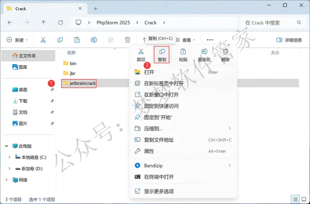Open the three-dots more options menu
Image resolution: width=310 pixels, height=204 pixels.
point(210,40)
